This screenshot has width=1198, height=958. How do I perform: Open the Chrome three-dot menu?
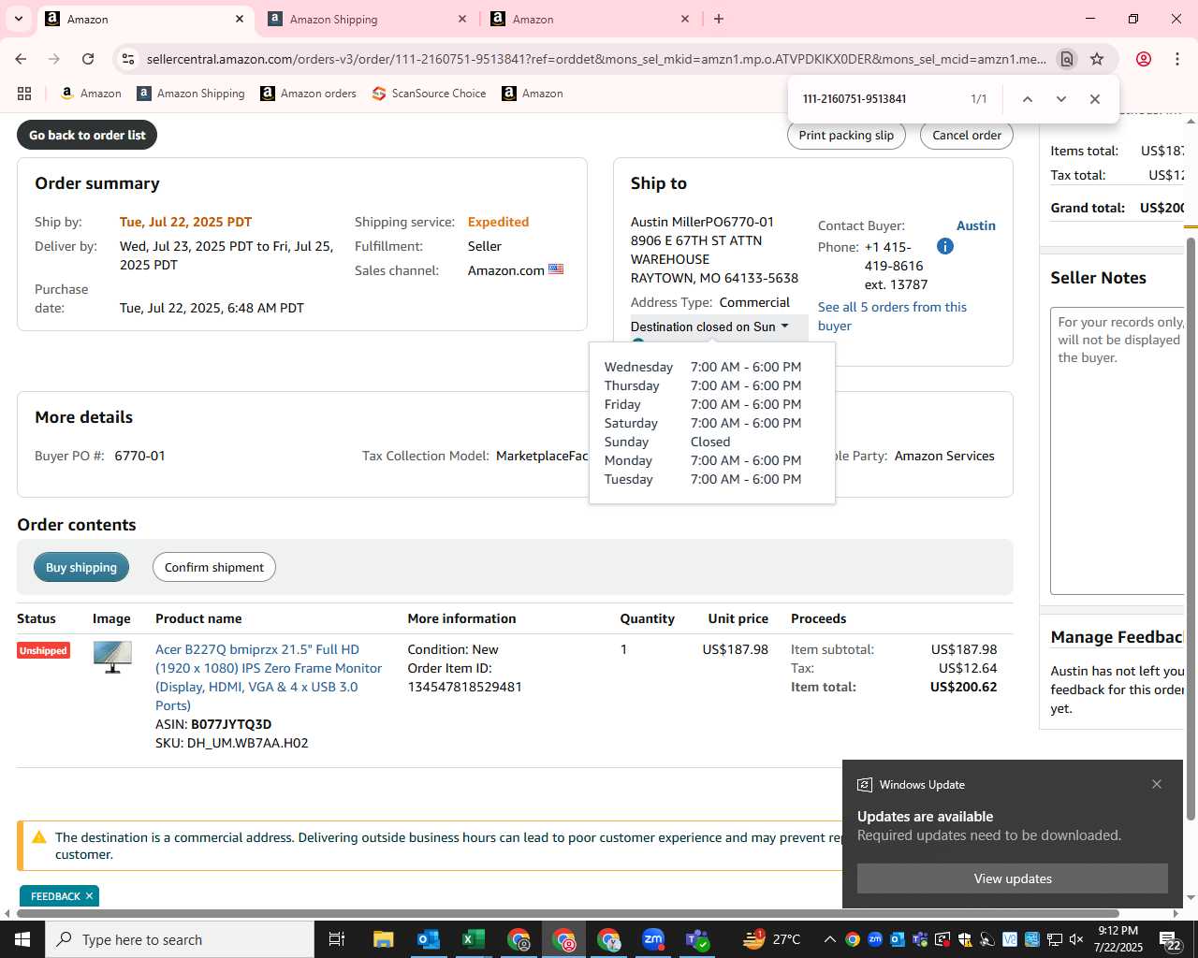pyautogui.click(x=1176, y=59)
